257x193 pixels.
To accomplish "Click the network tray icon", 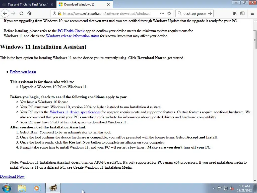I will click(226, 188).
